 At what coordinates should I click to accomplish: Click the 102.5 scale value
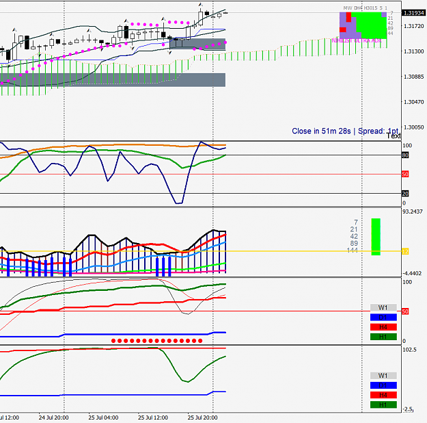(x=409, y=350)
